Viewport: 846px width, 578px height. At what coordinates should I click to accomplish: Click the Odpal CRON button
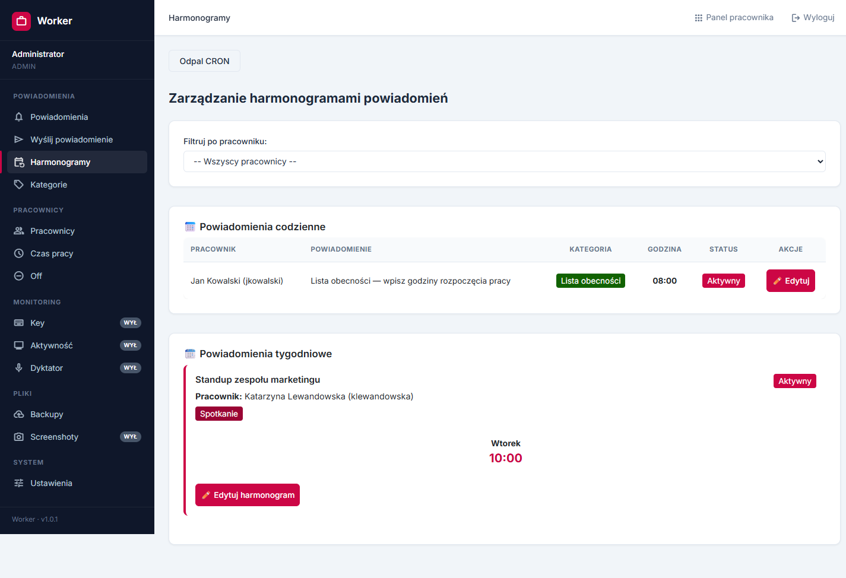click(x=204, y=61)
